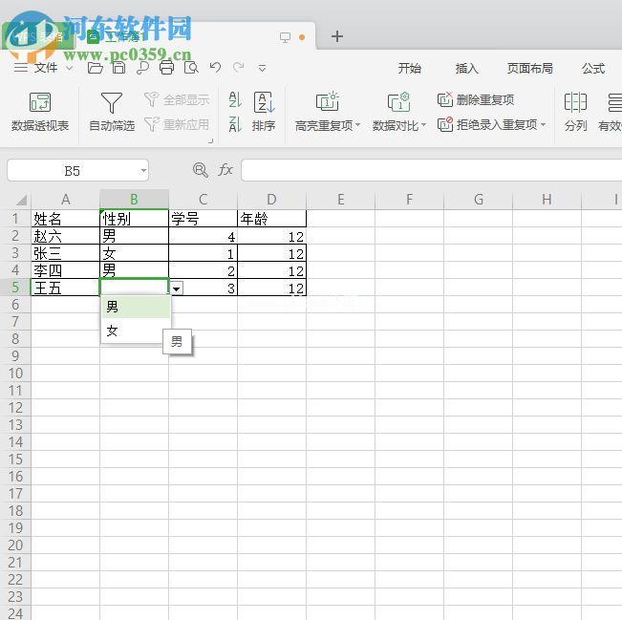The height and width of the screenshot is (620, 622).
Task: Click the undo arrow icon
Action: pos(215,68)
